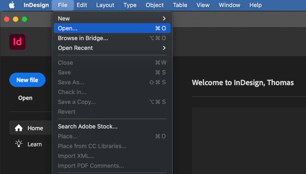Viewport: 306px width, 174px height.
Task: Click Place from CC Libraries... item
Action: [x=112, y=146]
